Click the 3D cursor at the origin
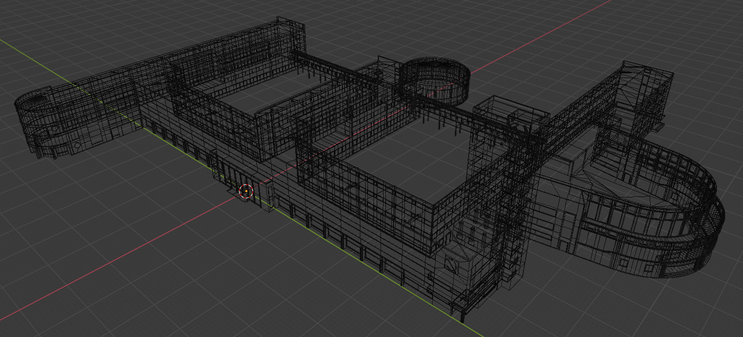Viewport: 743px width, 337px height. pos(246,191)
